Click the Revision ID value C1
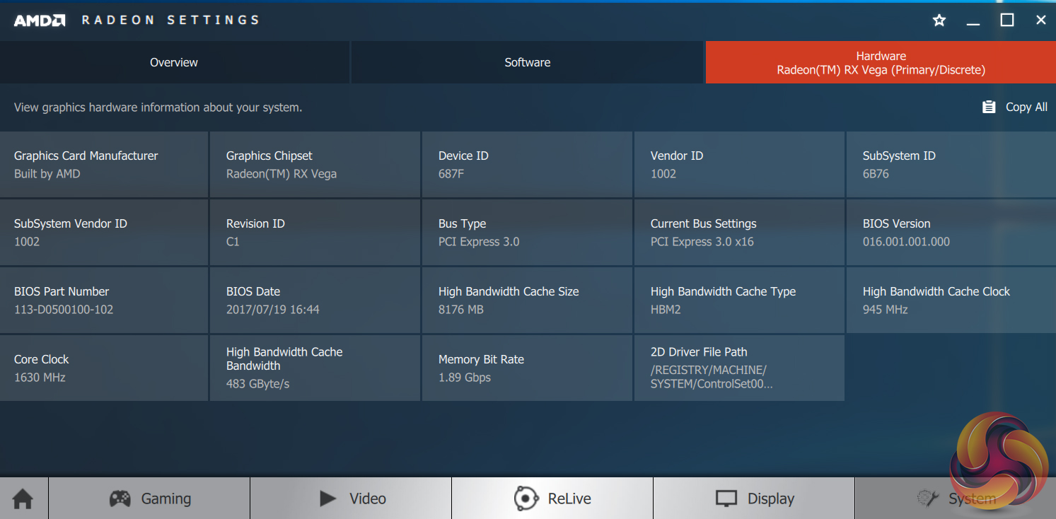 tap(233, 242)
